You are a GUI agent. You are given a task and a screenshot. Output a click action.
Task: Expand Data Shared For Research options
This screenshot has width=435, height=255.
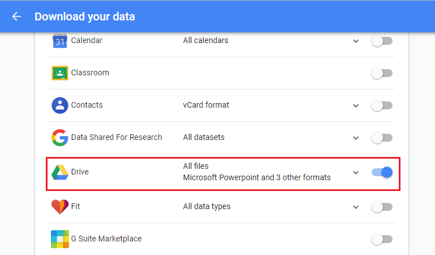[355, 138]
